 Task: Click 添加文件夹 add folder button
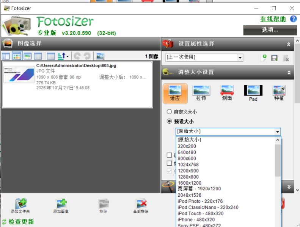click(20, 206)
